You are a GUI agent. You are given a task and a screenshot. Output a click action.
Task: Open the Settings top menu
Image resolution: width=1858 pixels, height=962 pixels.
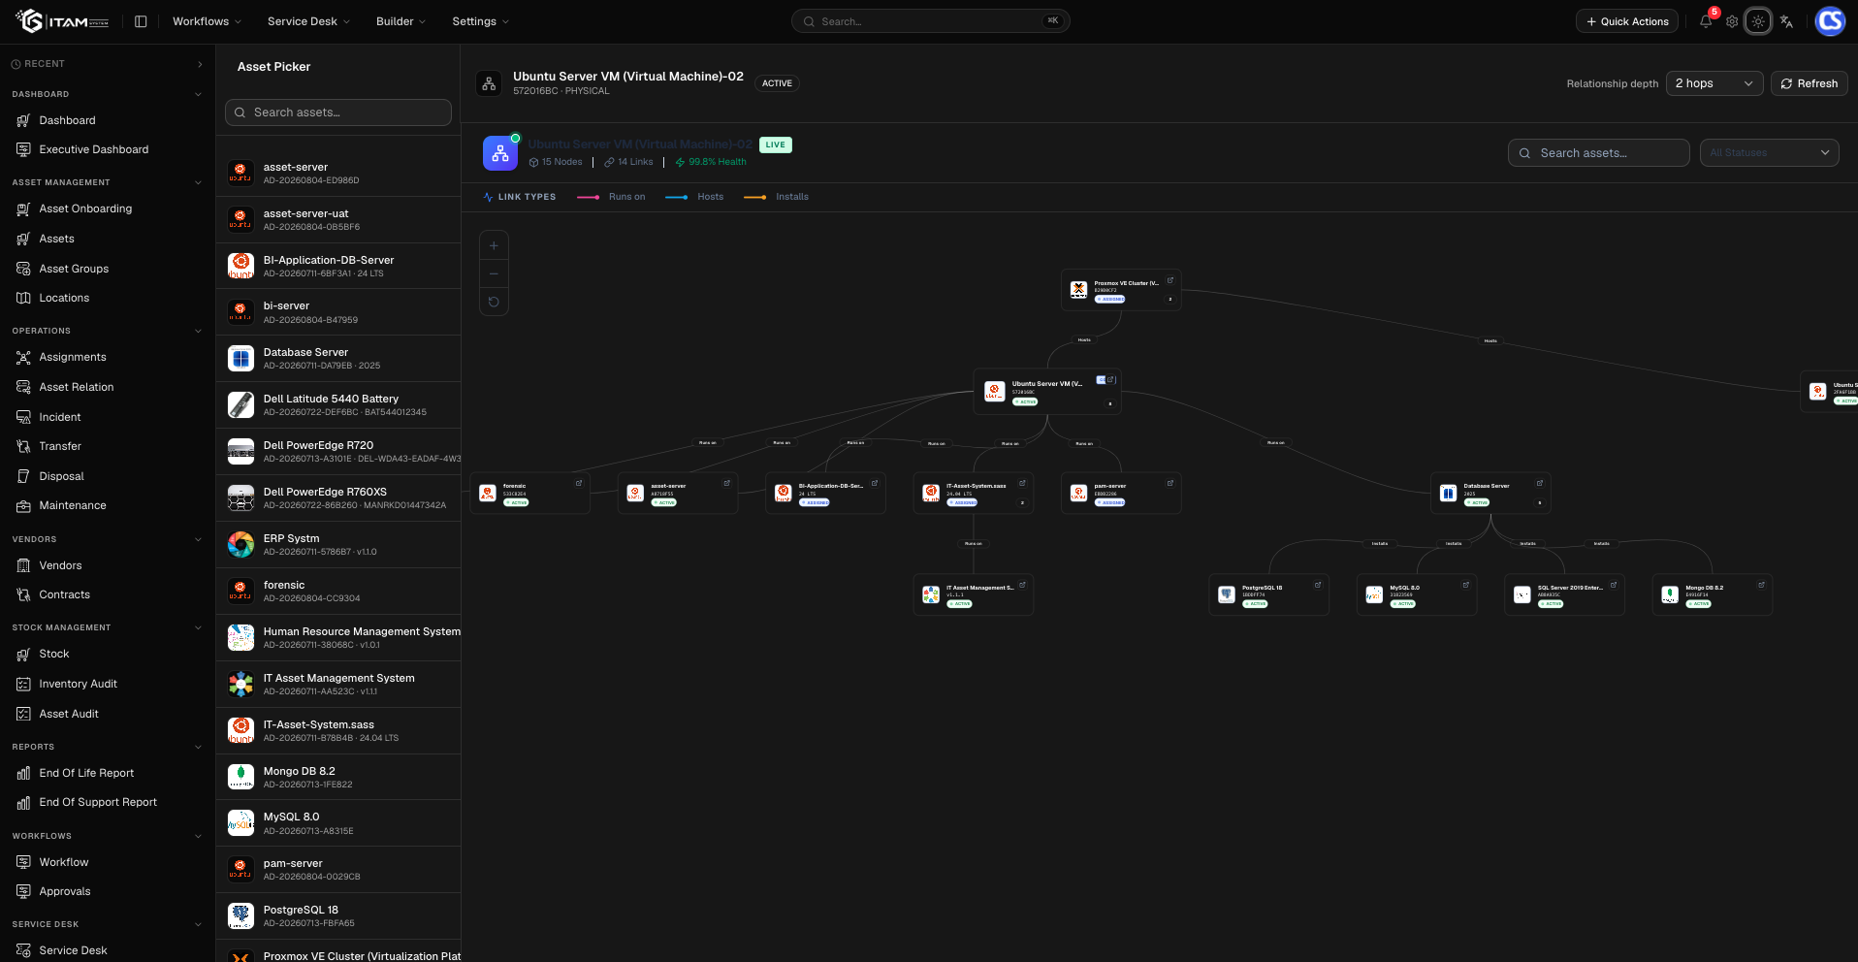(480, 21)
